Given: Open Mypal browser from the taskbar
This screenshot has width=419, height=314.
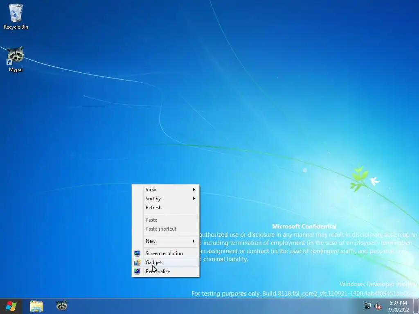Looking at the screenshot, I should [x=61, y=305].
